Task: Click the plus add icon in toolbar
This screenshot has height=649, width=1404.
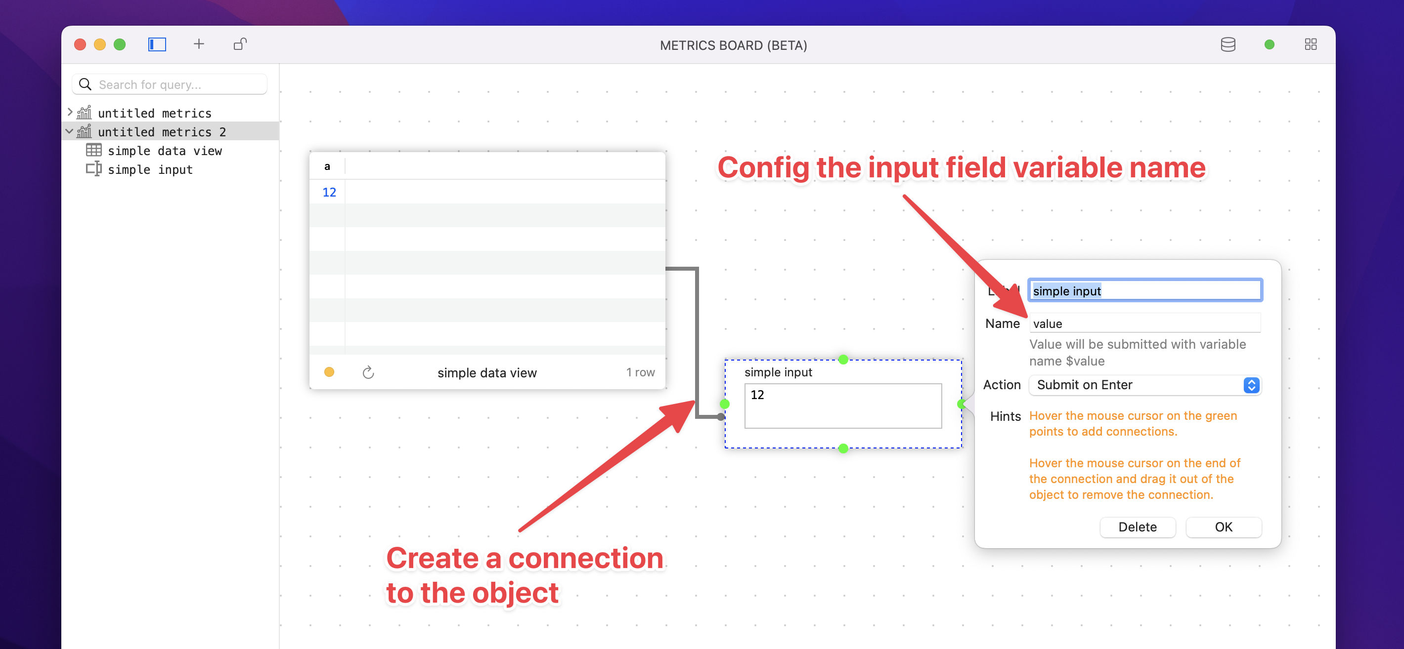Action: point(199,44)
